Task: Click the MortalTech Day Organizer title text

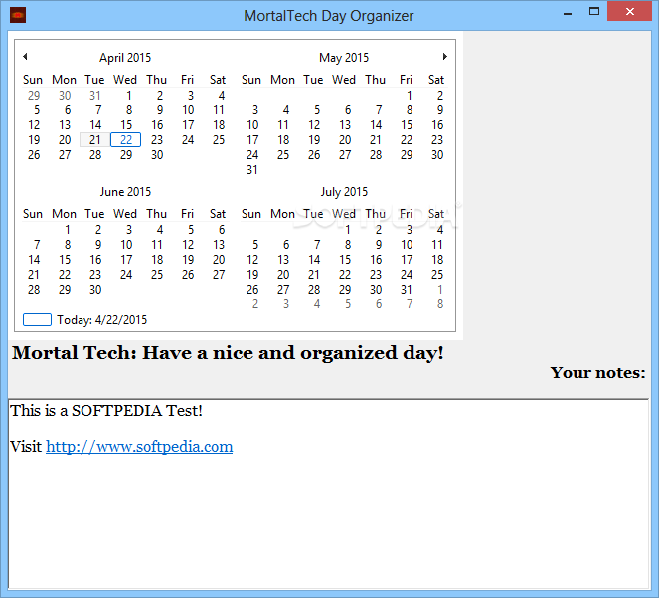Action: click(329, 16)
